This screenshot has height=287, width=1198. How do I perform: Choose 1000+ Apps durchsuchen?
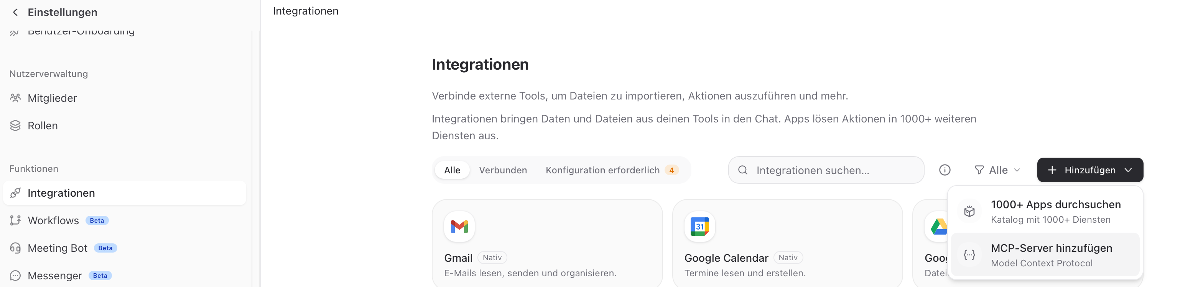click(x=1045, y=211)
